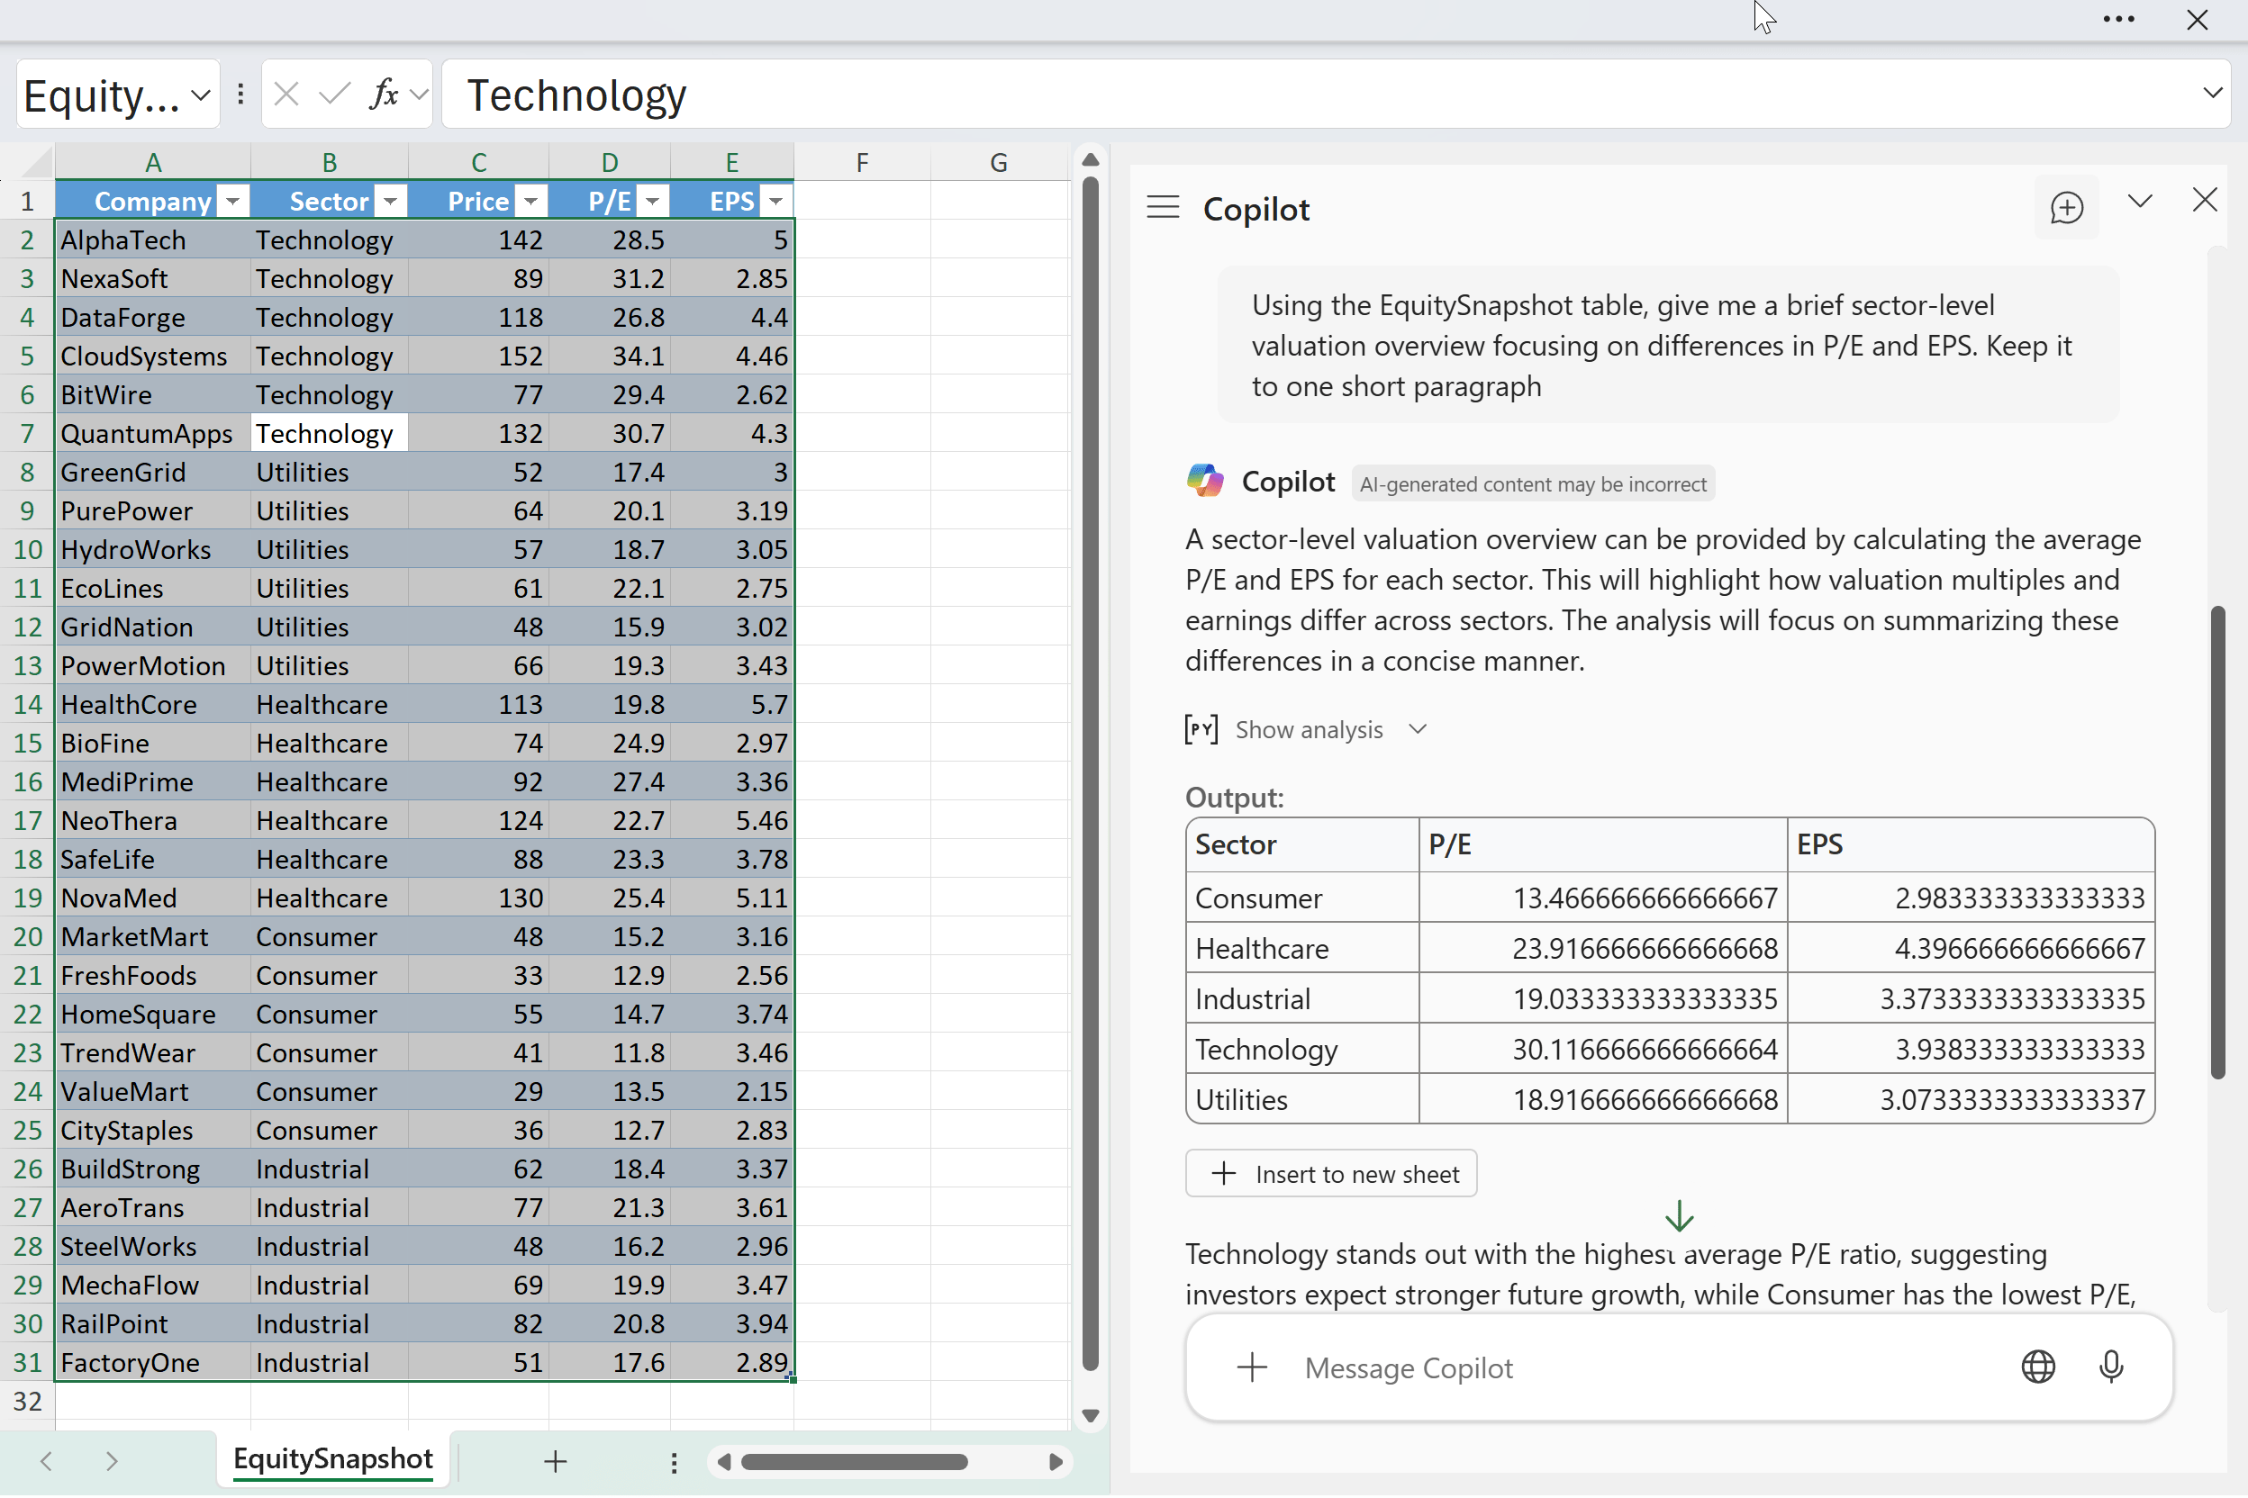Click the insert function fx icon
Image resolution: width=2248 pixels, height=1498 pixels.
(x=384, y=95)
